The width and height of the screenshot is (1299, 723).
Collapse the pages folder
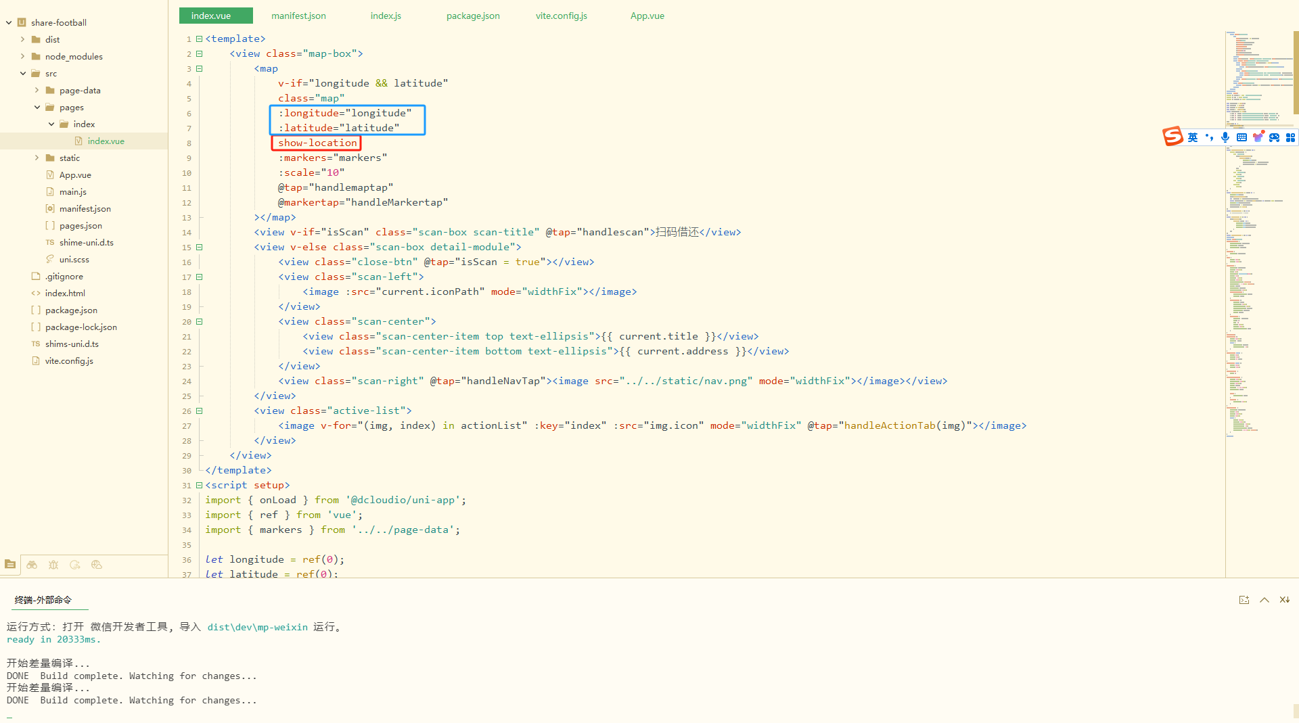pyautogui.click(x=37, y=107)
